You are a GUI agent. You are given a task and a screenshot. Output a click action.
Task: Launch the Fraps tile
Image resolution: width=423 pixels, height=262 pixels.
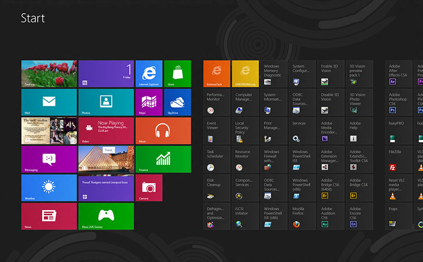click(399, 217)
